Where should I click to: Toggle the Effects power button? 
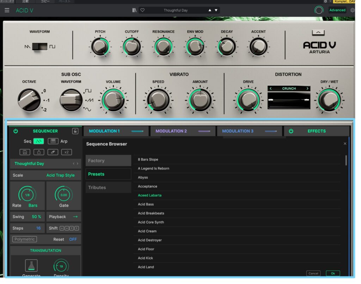click(x=291, y=131)
